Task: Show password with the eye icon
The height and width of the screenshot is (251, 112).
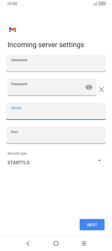Action: [89, 87]
